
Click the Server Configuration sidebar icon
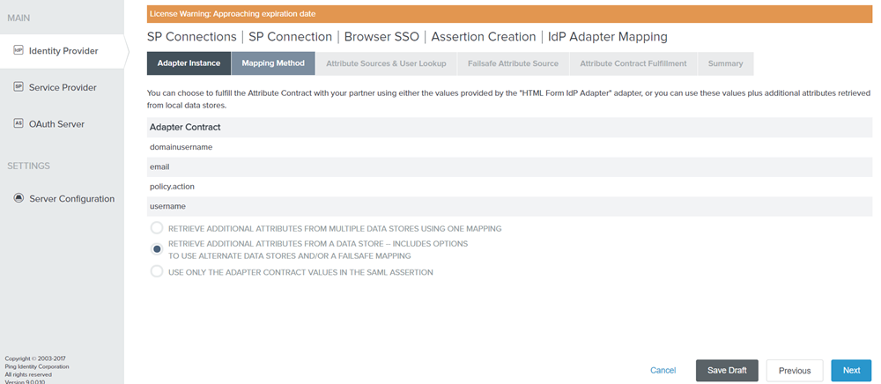(x=19, y=198)
